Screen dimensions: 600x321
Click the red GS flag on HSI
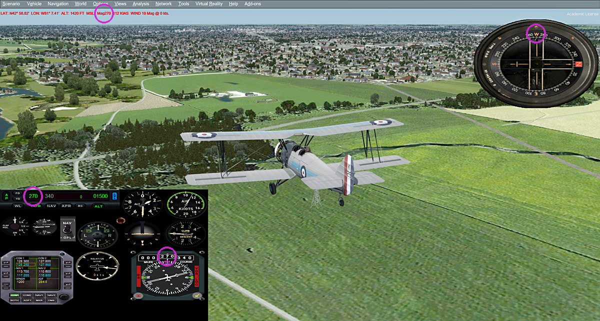pyautogui.click(x=138, y=276)
